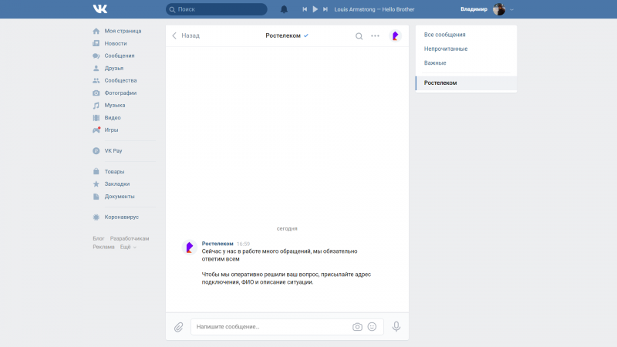The image size is (617, 347).
Task: Open conversation actions three-dots menu
Action: coord(375,35)
